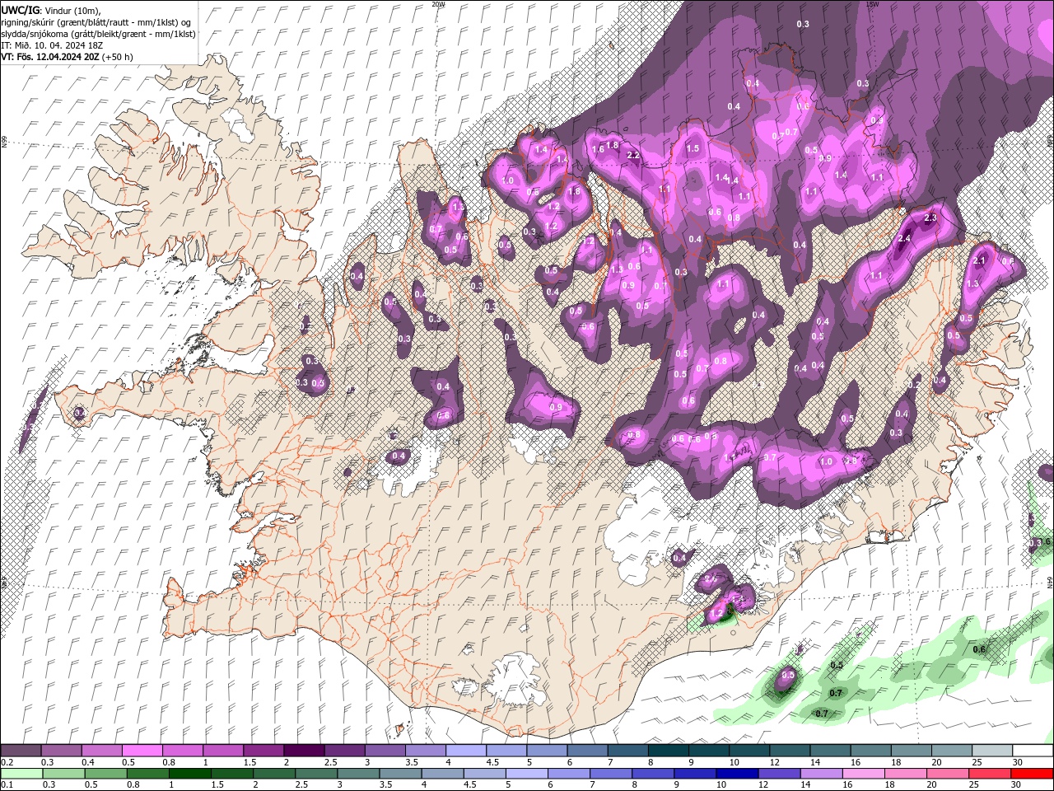Click the '0.1' label in bottom legend row
The width and height of the screenshot is (1054, 791).
[x=7, y=785]
